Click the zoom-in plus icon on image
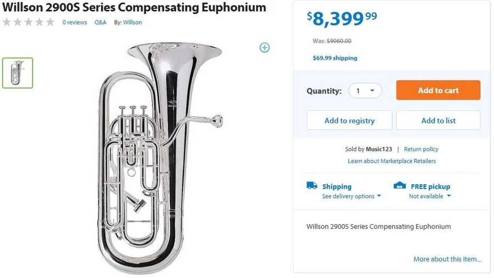The image size is (494, 278). [265, 48]
